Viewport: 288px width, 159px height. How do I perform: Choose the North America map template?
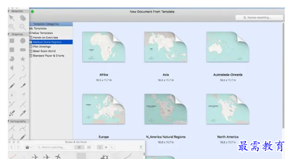(228, 109)
